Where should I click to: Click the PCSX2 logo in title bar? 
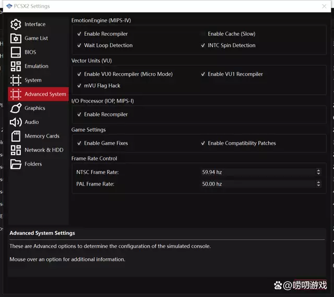tap(9, 6)
